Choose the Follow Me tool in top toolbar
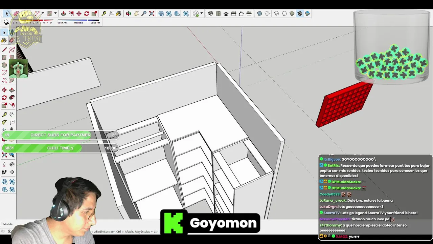 (71, 14)
